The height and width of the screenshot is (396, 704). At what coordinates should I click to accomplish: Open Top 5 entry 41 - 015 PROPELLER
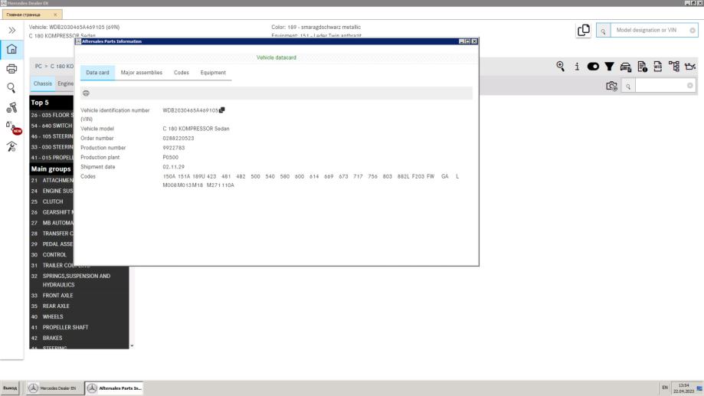click(x=51, y=158)
